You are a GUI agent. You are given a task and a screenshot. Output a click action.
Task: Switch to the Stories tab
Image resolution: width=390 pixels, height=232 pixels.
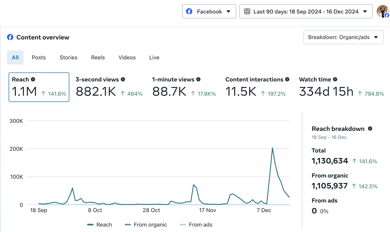pos(68,57)
